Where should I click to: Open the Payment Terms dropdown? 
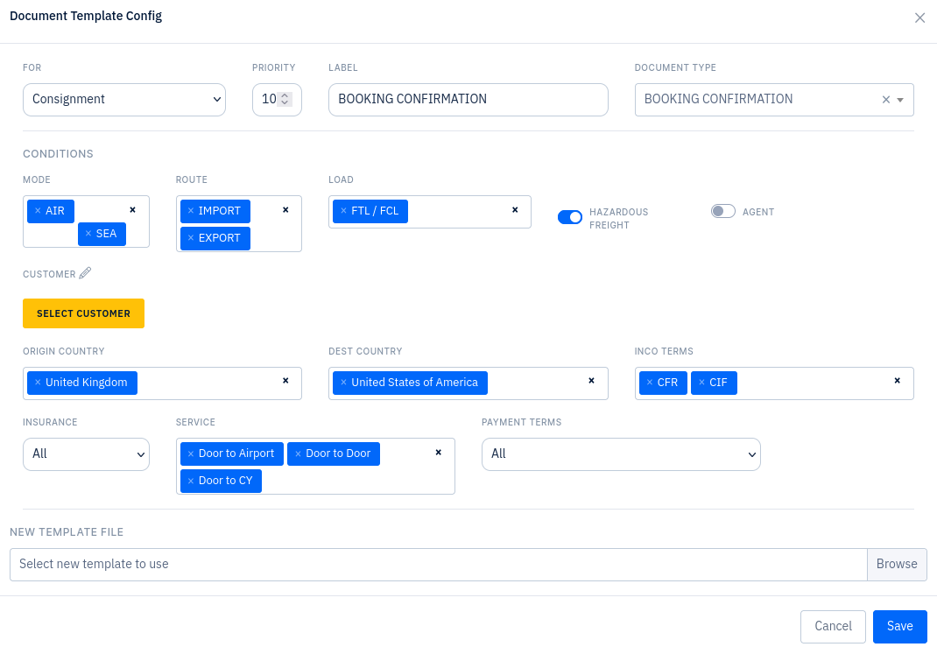pyautogui.click(x=621, y=454)
